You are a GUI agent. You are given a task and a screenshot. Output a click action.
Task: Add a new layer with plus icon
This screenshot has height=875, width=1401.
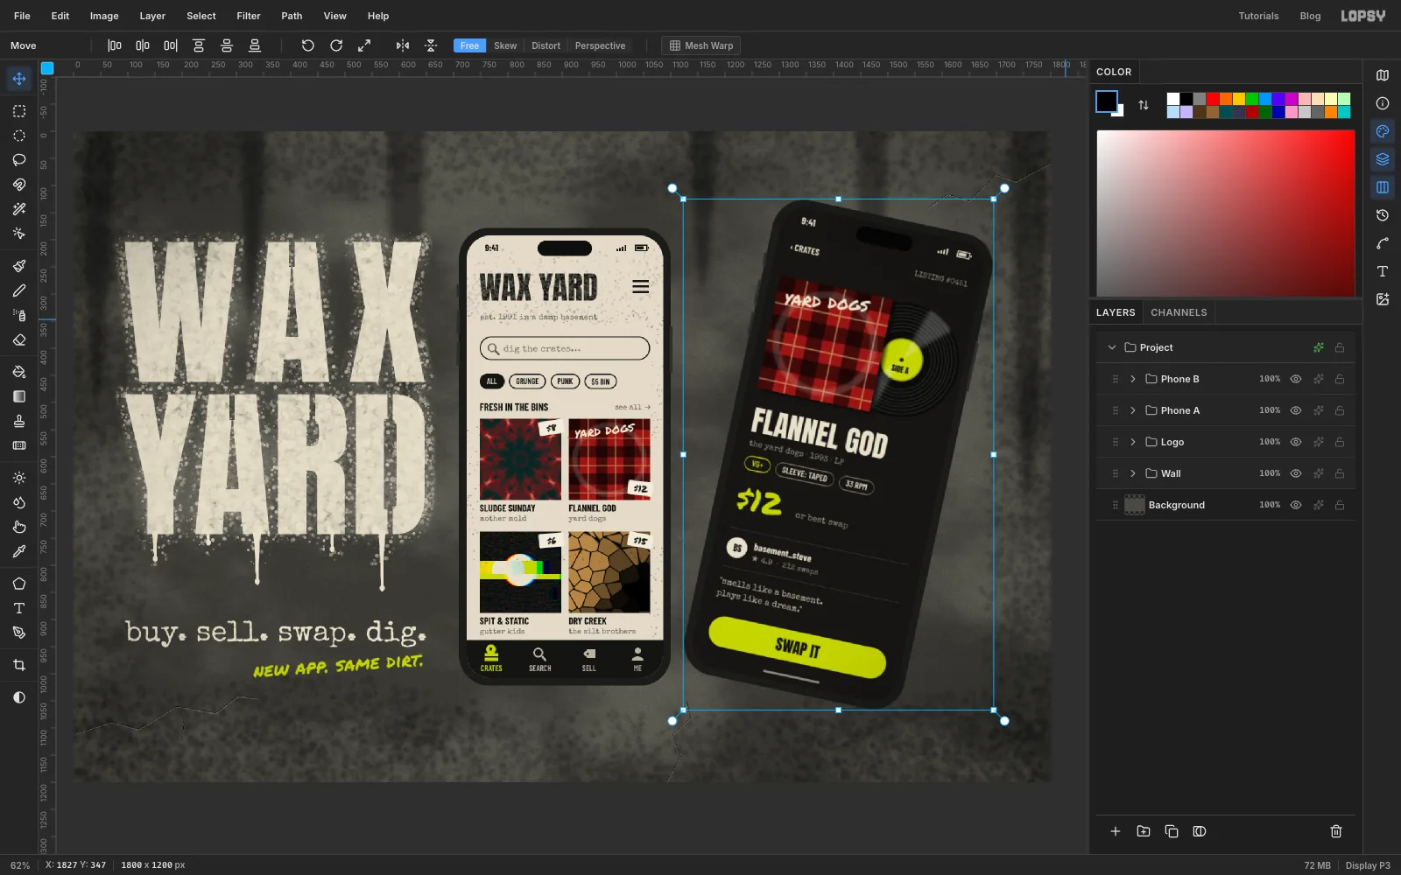click(x=1116, y=831)
